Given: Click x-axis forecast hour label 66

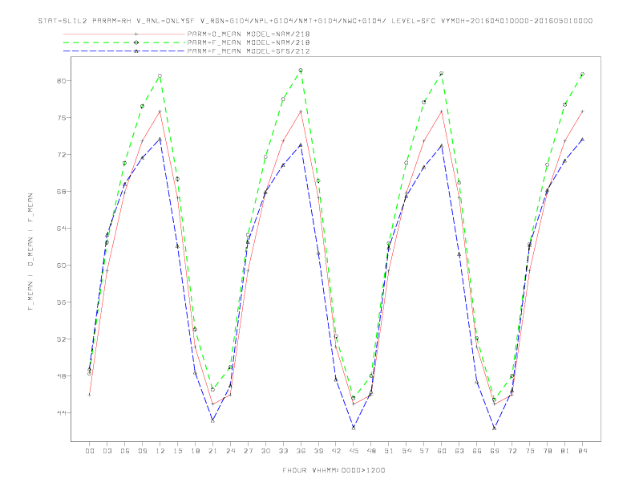Looking at the screenshot, I should [477, 451].
